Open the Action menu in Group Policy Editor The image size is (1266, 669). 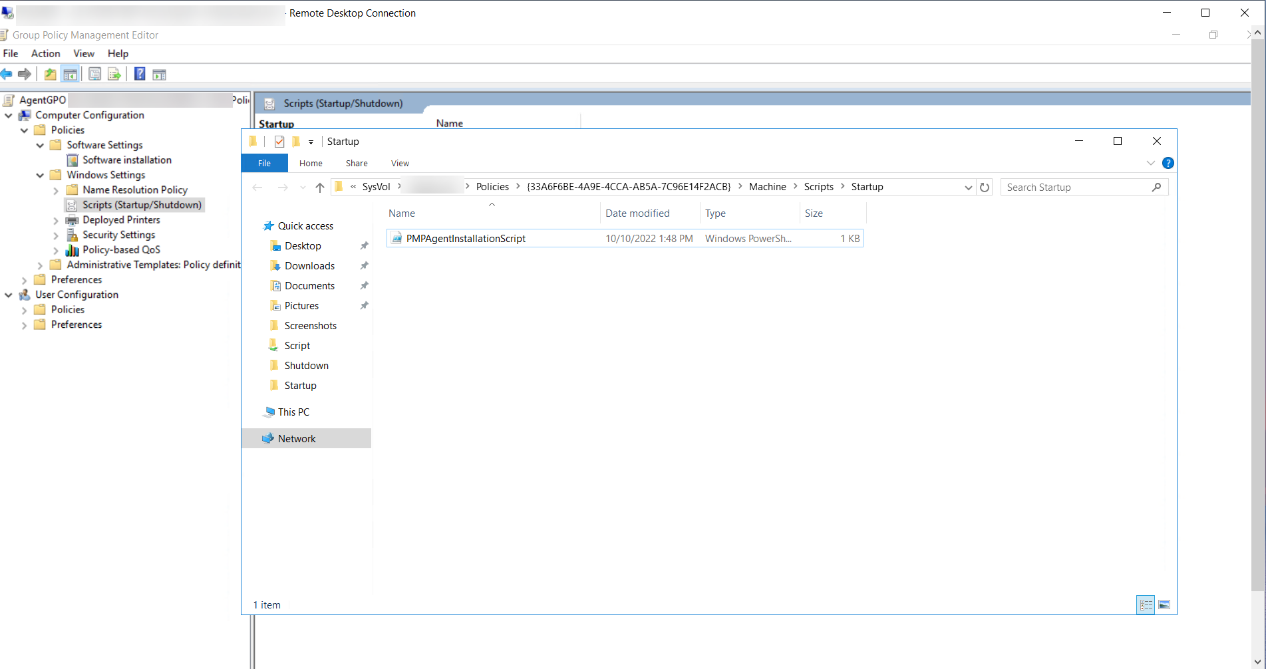tap(45, 53)
